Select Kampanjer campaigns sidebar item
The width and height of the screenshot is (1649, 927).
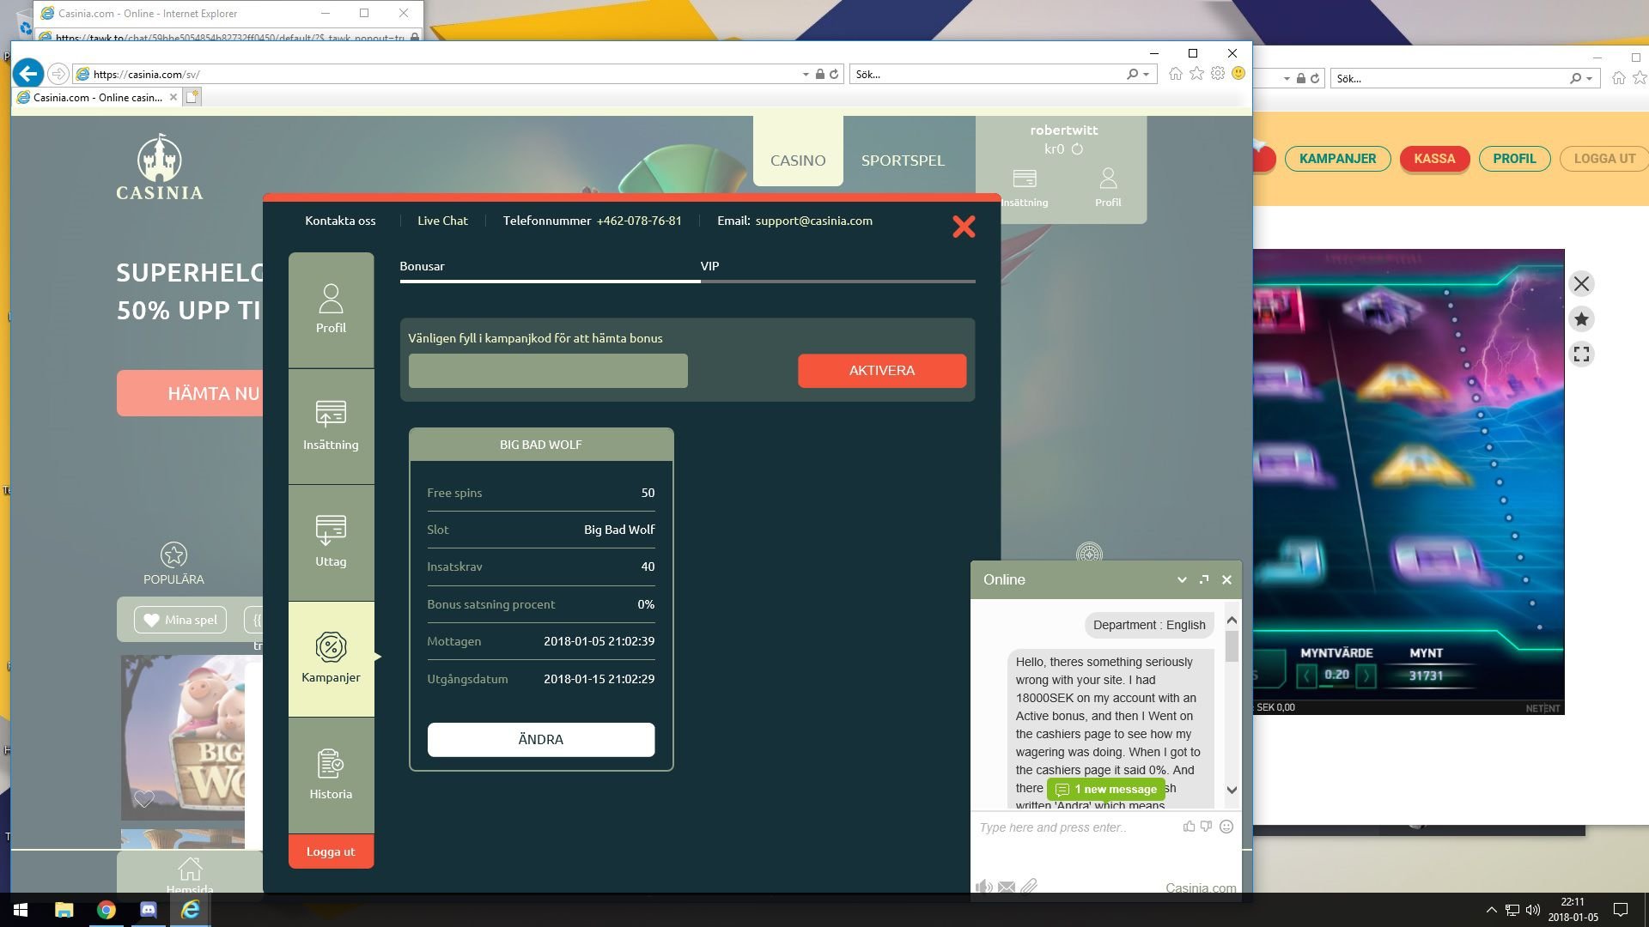331,658
